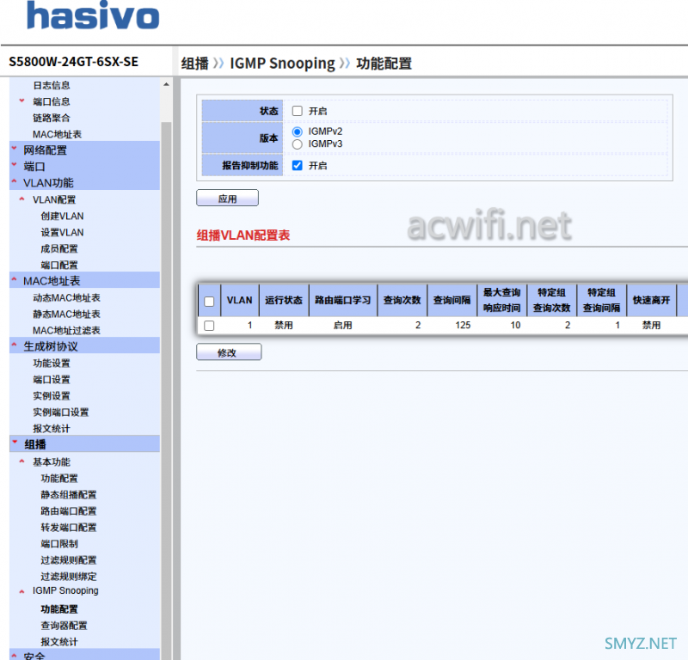The height and width of the screenshot is (660, 688).
Task: Click the 应用 button
Action: [x=227, y=199]
